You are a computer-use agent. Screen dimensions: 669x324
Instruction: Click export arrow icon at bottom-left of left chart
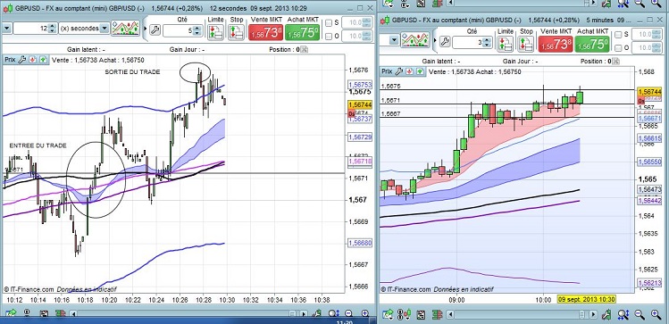click(10, 314)
